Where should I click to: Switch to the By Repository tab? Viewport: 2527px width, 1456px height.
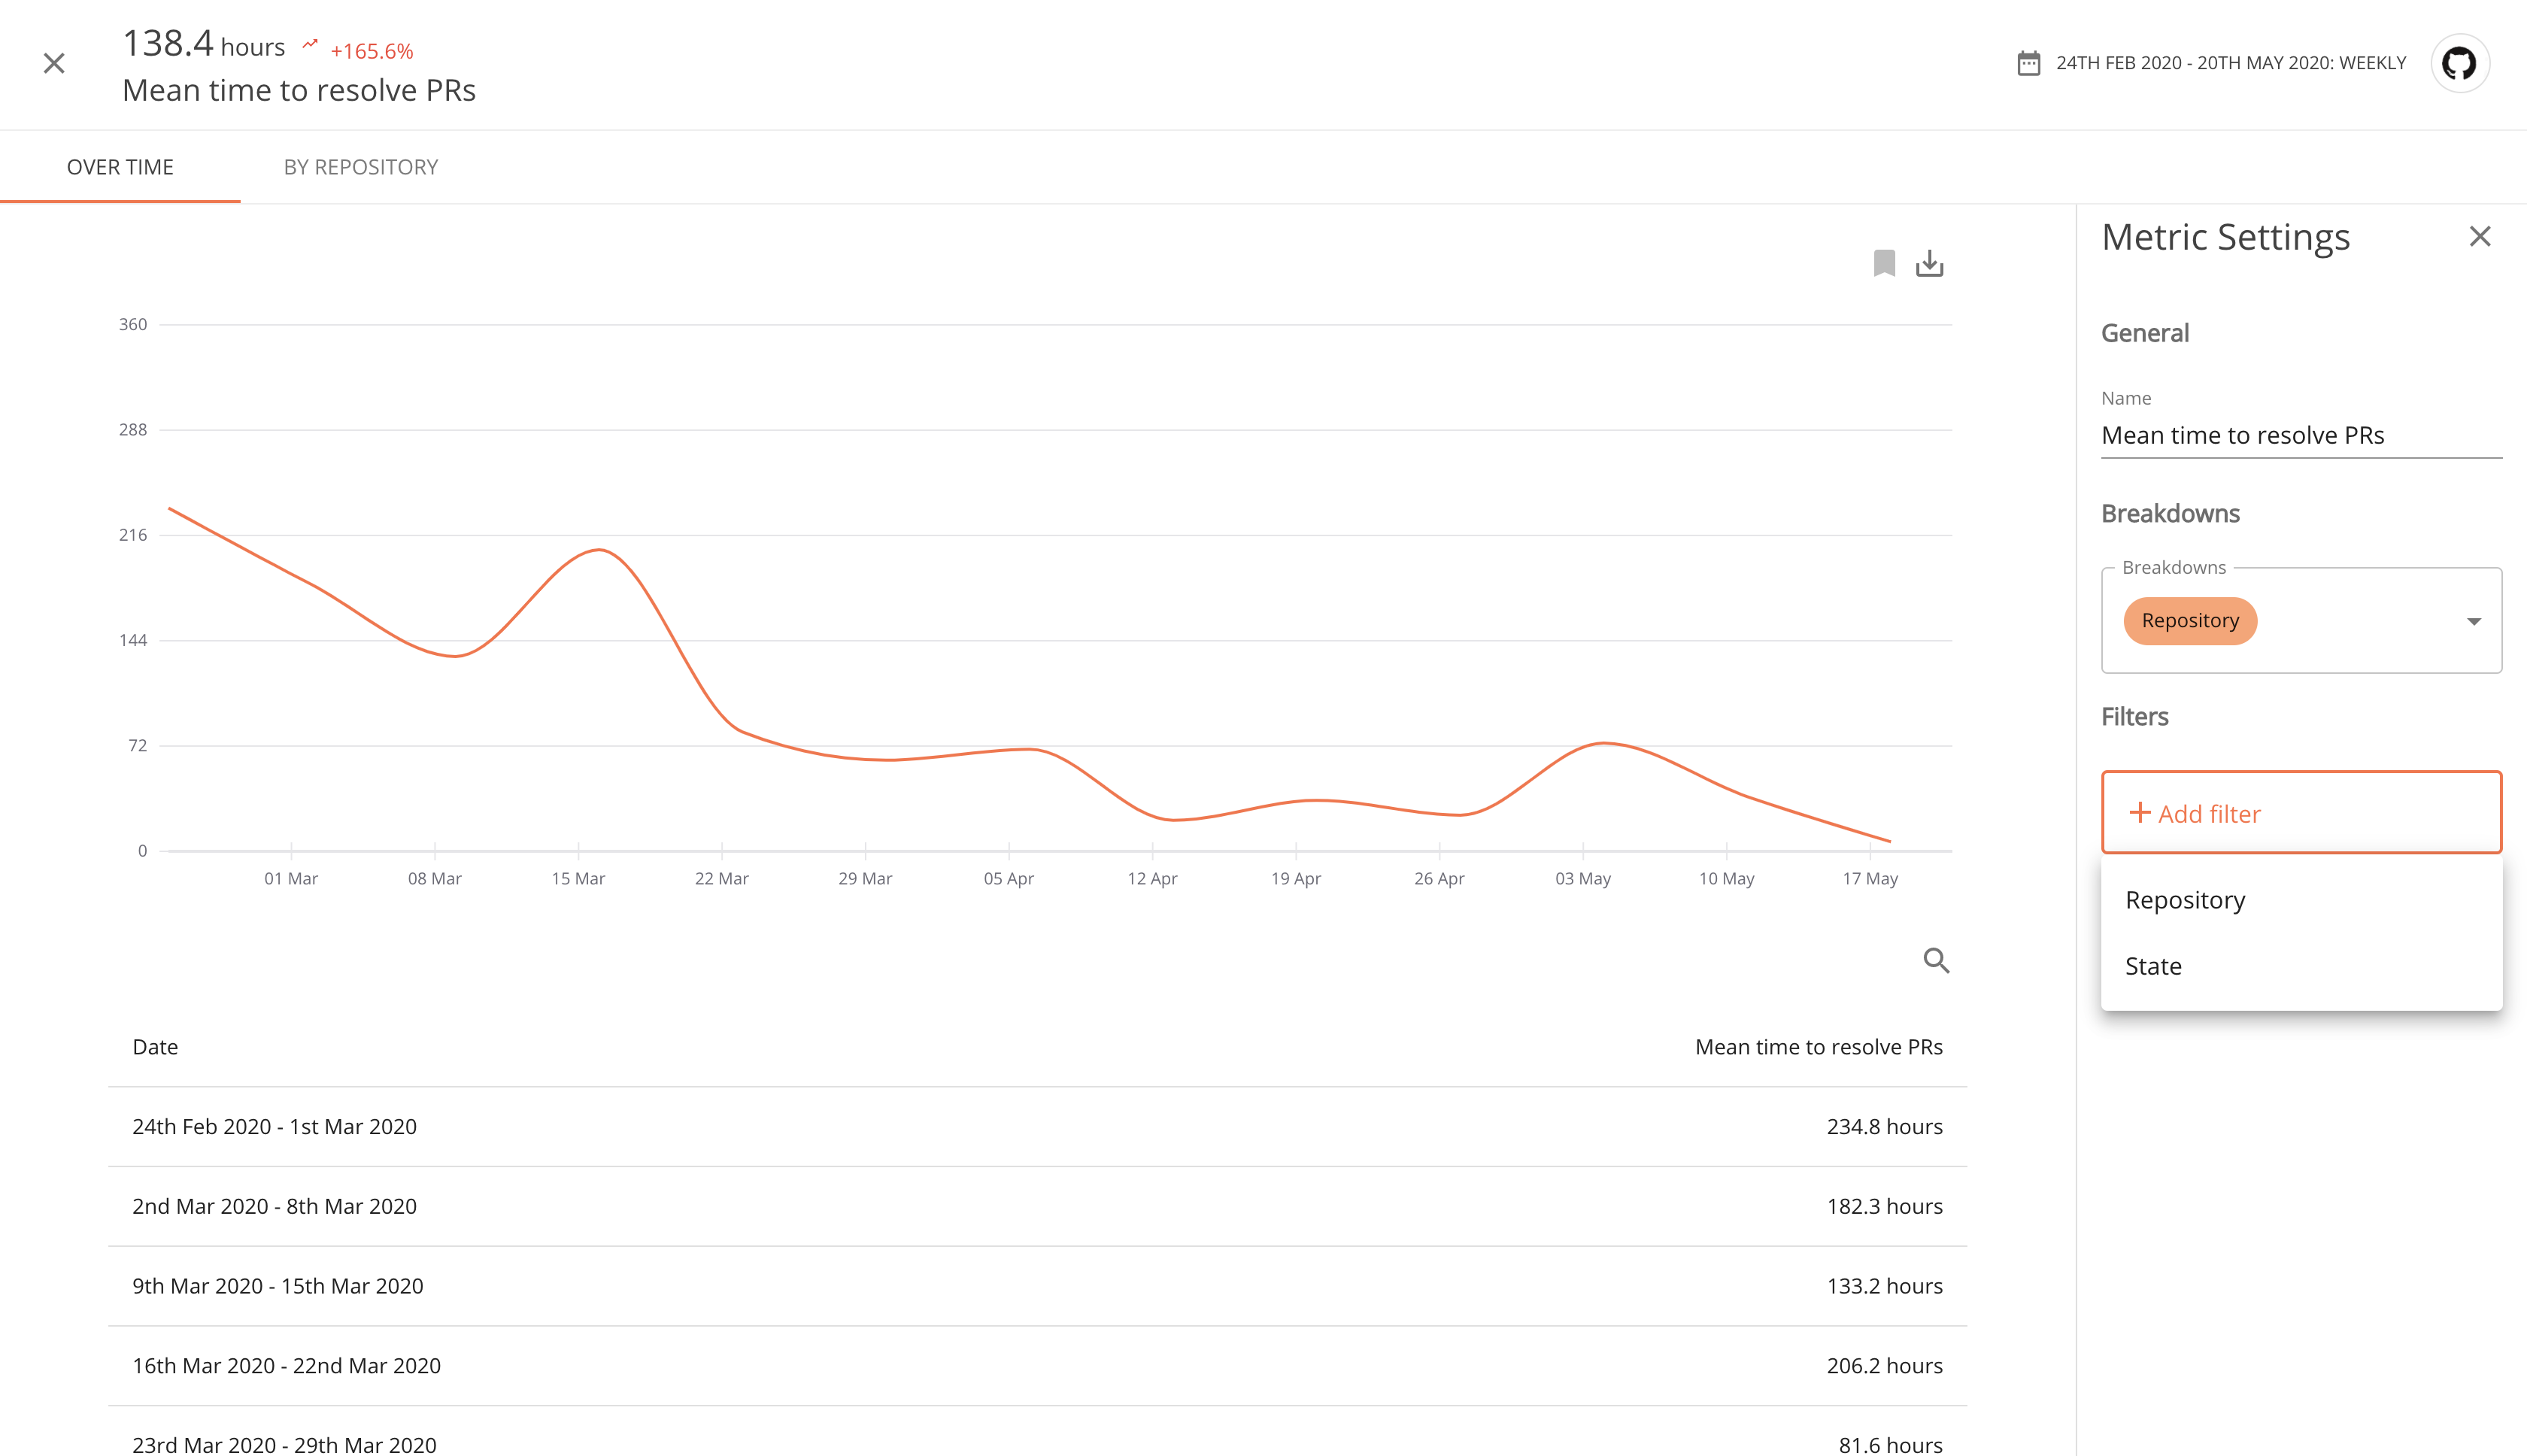click(360, 167)
